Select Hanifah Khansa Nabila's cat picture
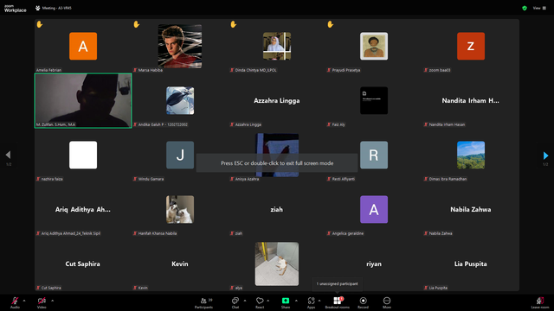 tap(180, 209)
